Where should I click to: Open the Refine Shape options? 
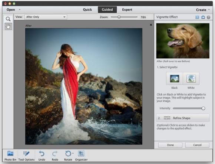(x=183, y=118)
